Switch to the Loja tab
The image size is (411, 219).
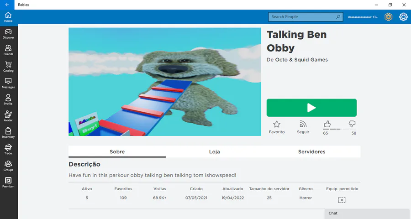215,151
